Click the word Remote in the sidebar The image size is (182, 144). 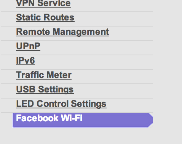pos(33,32)
